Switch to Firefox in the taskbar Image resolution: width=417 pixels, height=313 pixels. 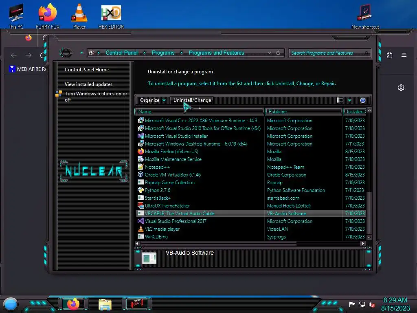(x=73, y=304)
